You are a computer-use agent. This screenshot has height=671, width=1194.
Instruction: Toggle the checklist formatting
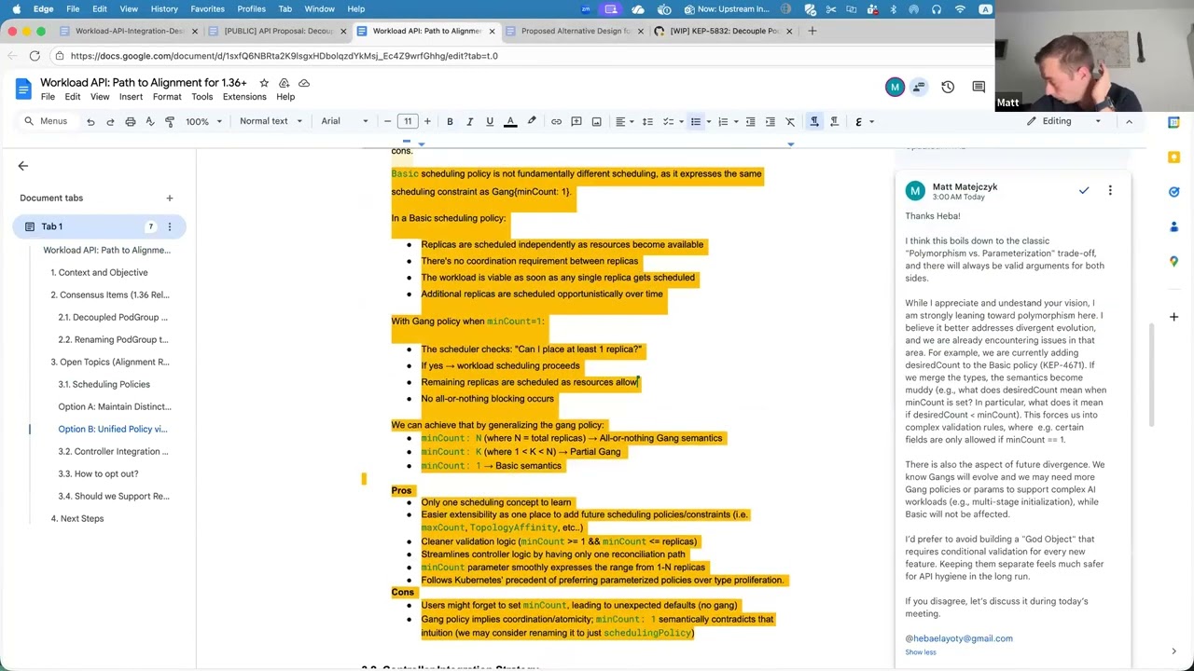pyautogui.click(x=668, y=121)
